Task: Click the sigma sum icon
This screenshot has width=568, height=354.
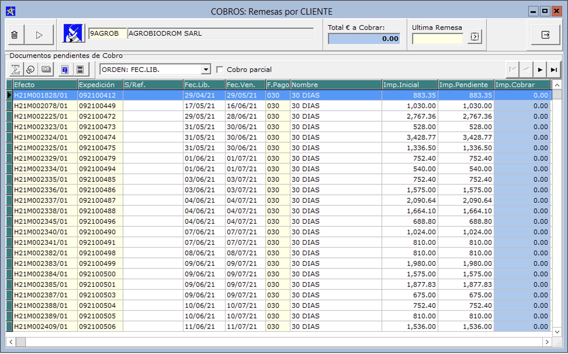Action: [x=15, y=70]
